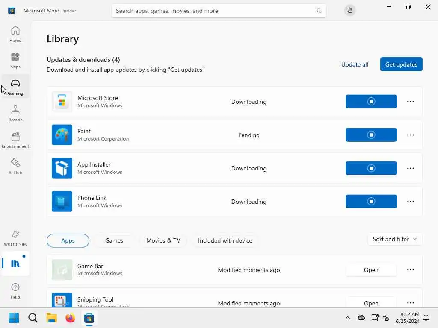The height and width of the screenshot is (328, 438).
Task: Click the cloud sync tray icon
Action: 361,318
